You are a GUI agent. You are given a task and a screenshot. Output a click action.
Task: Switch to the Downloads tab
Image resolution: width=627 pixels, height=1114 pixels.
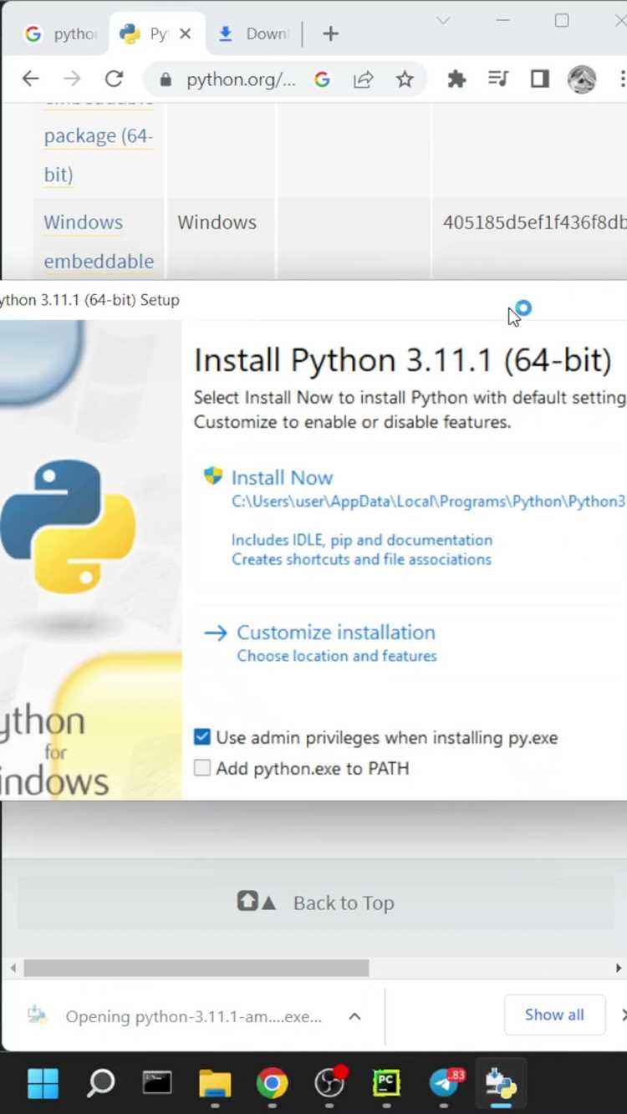253,33
